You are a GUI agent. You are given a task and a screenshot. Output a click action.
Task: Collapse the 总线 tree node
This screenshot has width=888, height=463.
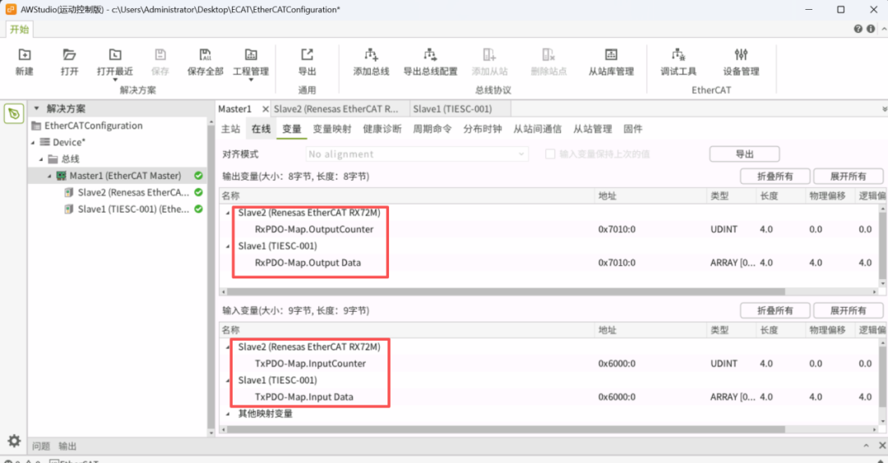41,159
